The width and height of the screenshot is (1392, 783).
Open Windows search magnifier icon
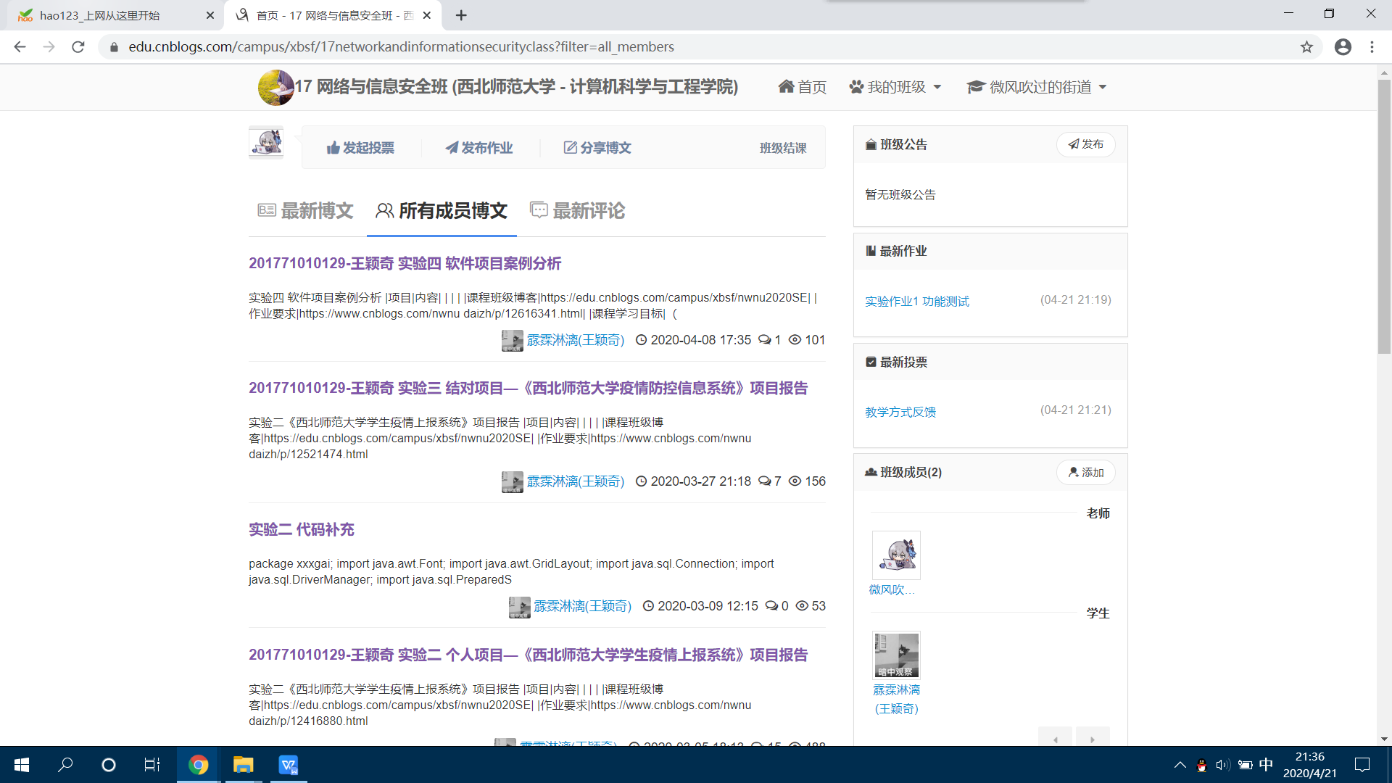[65, 765]
